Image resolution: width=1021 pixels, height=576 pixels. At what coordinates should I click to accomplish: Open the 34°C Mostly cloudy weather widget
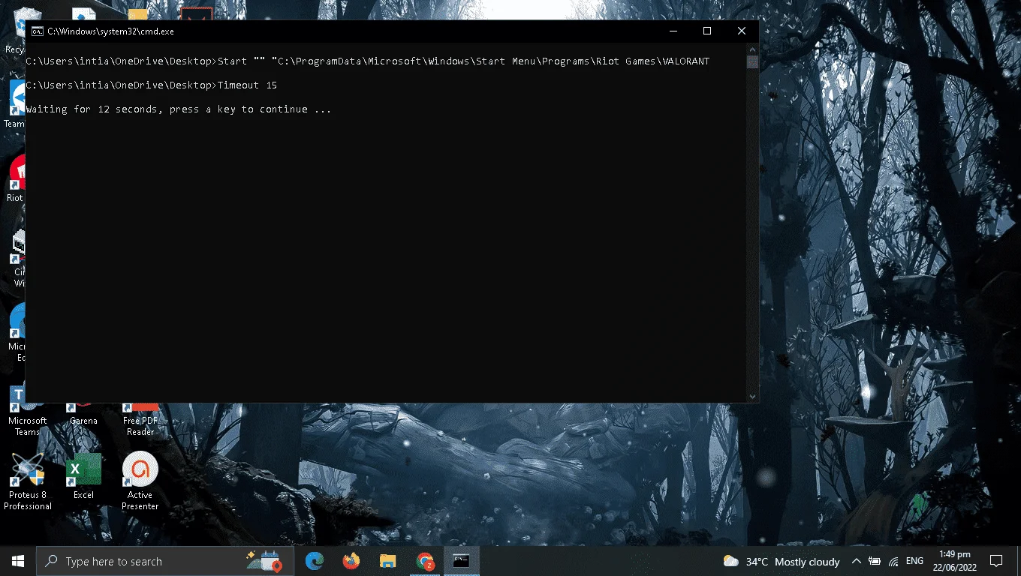781,561
